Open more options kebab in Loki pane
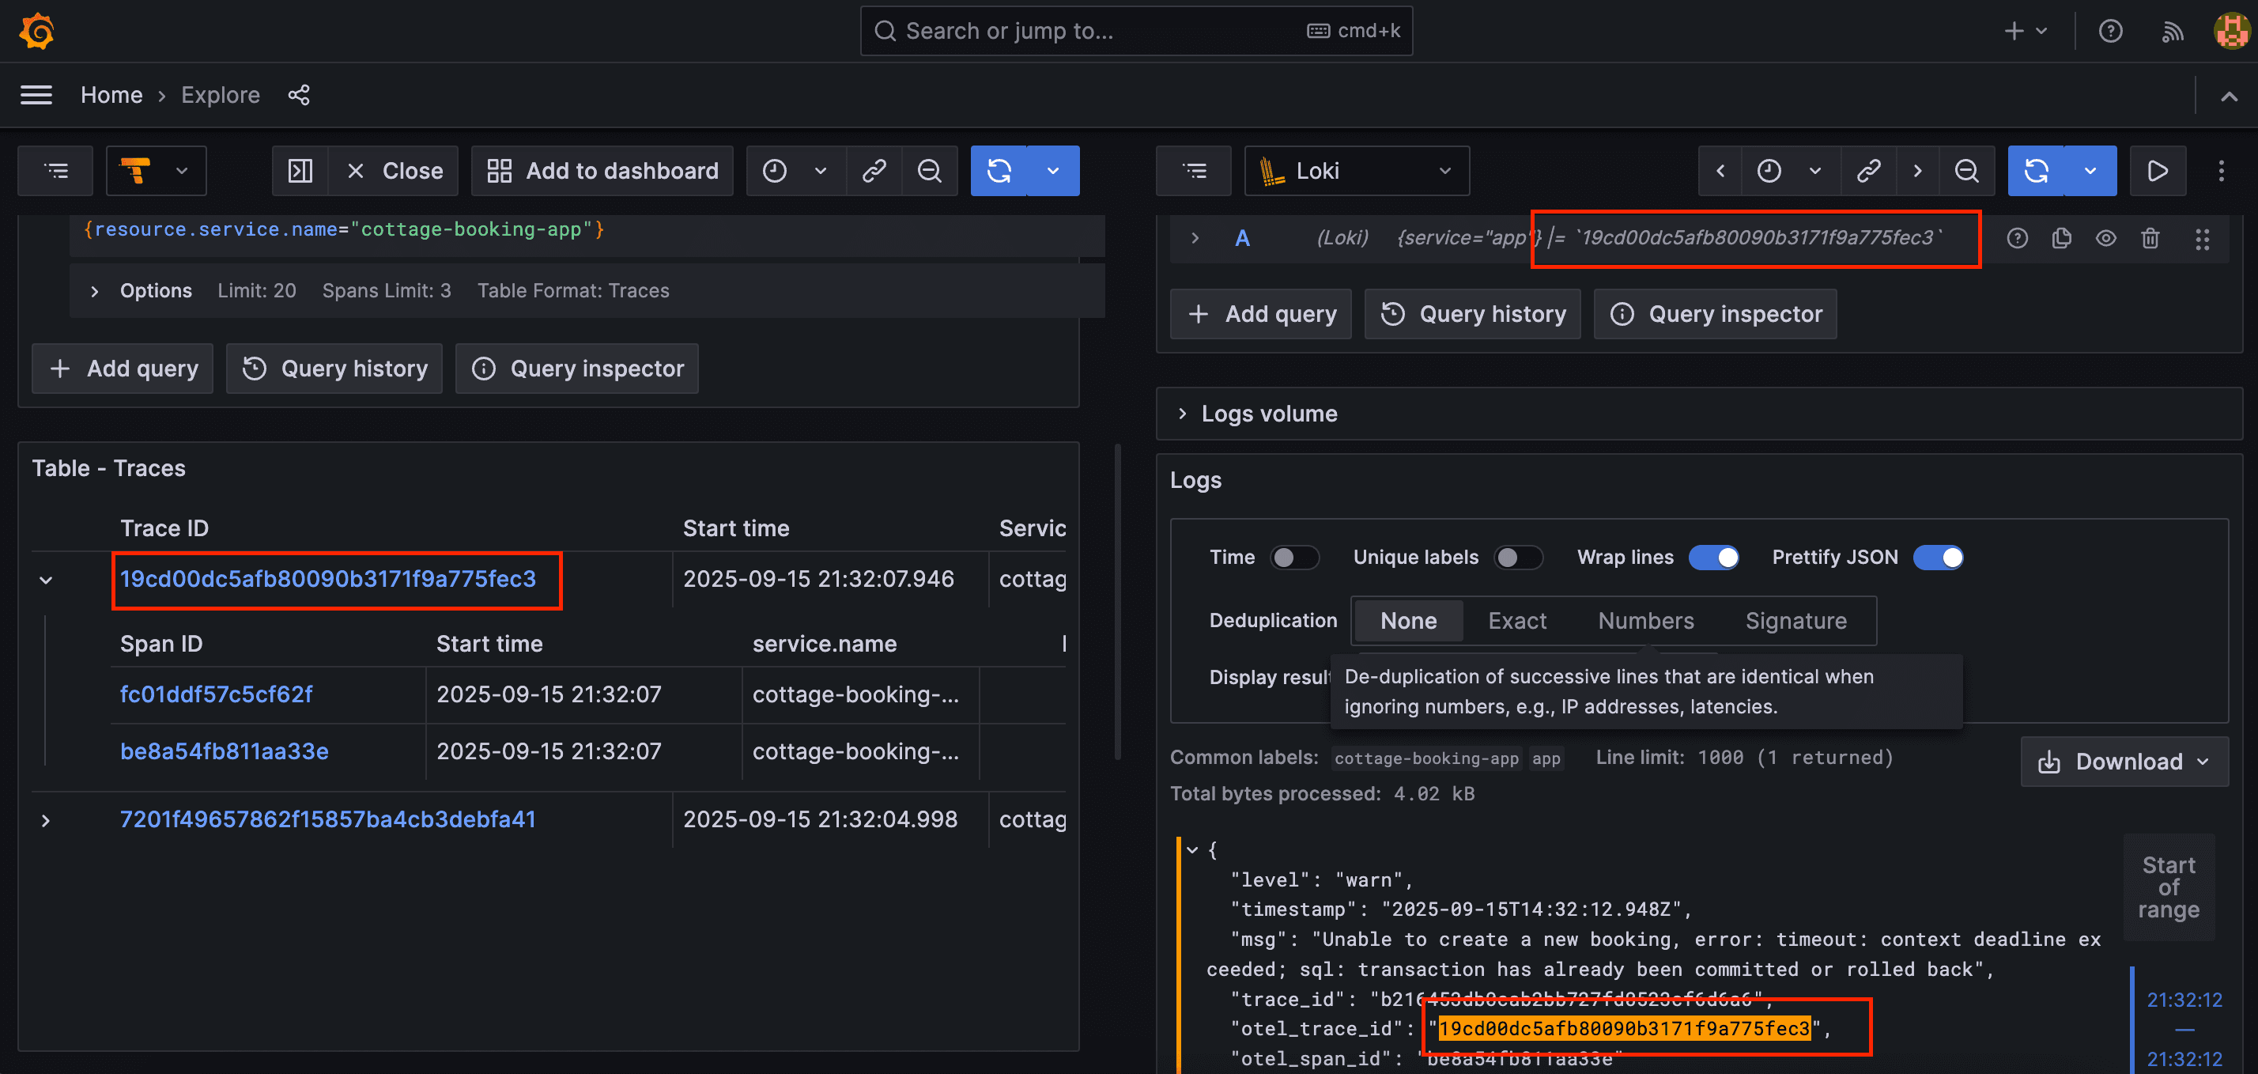The width and height of the screenshot is (2258, 1074). click(2221, 171)
